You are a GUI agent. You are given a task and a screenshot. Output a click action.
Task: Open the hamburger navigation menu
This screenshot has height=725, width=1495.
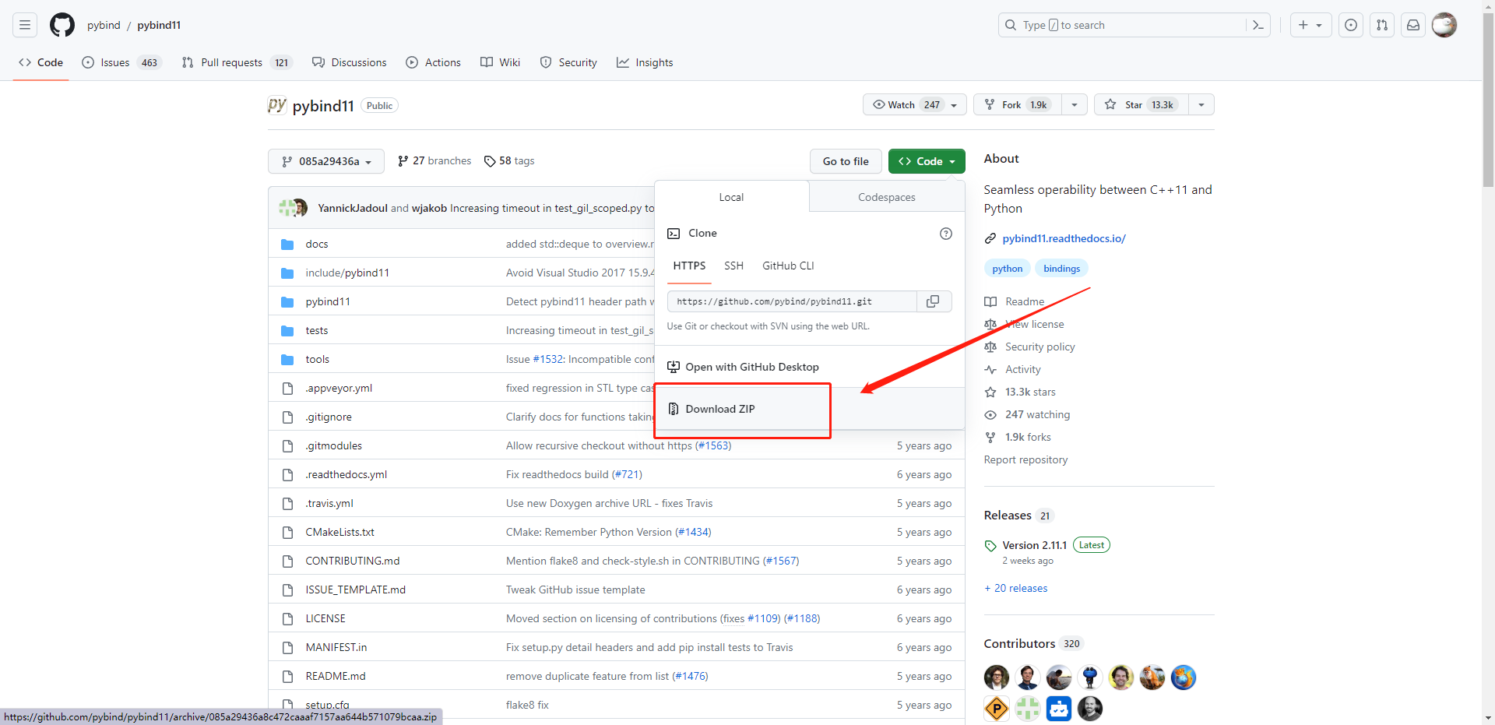point(25,25)
